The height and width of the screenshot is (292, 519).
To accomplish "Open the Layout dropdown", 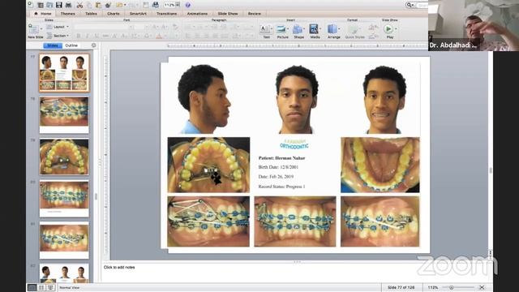I will (x=58, y=27).
